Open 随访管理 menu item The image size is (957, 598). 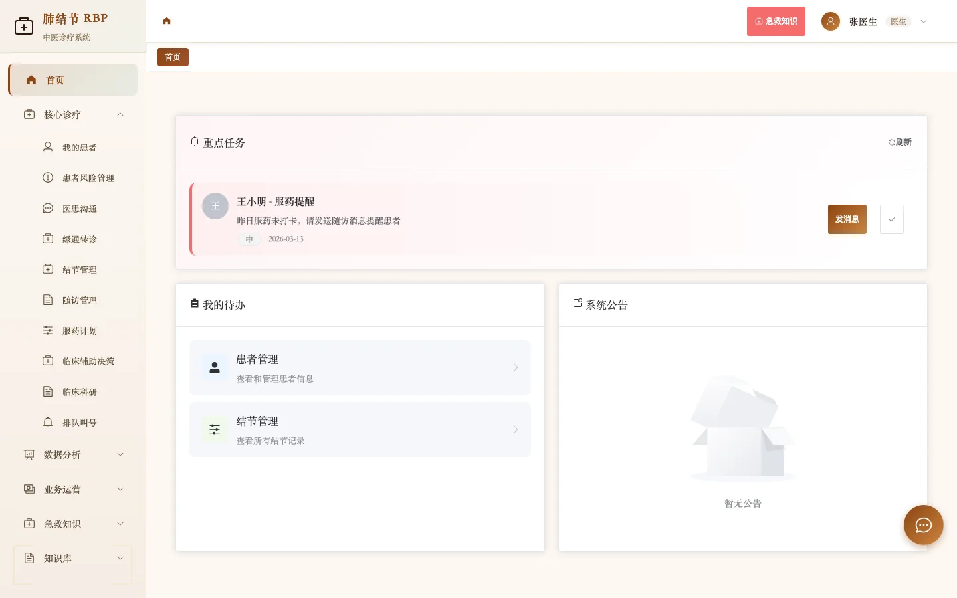point(73,300)
